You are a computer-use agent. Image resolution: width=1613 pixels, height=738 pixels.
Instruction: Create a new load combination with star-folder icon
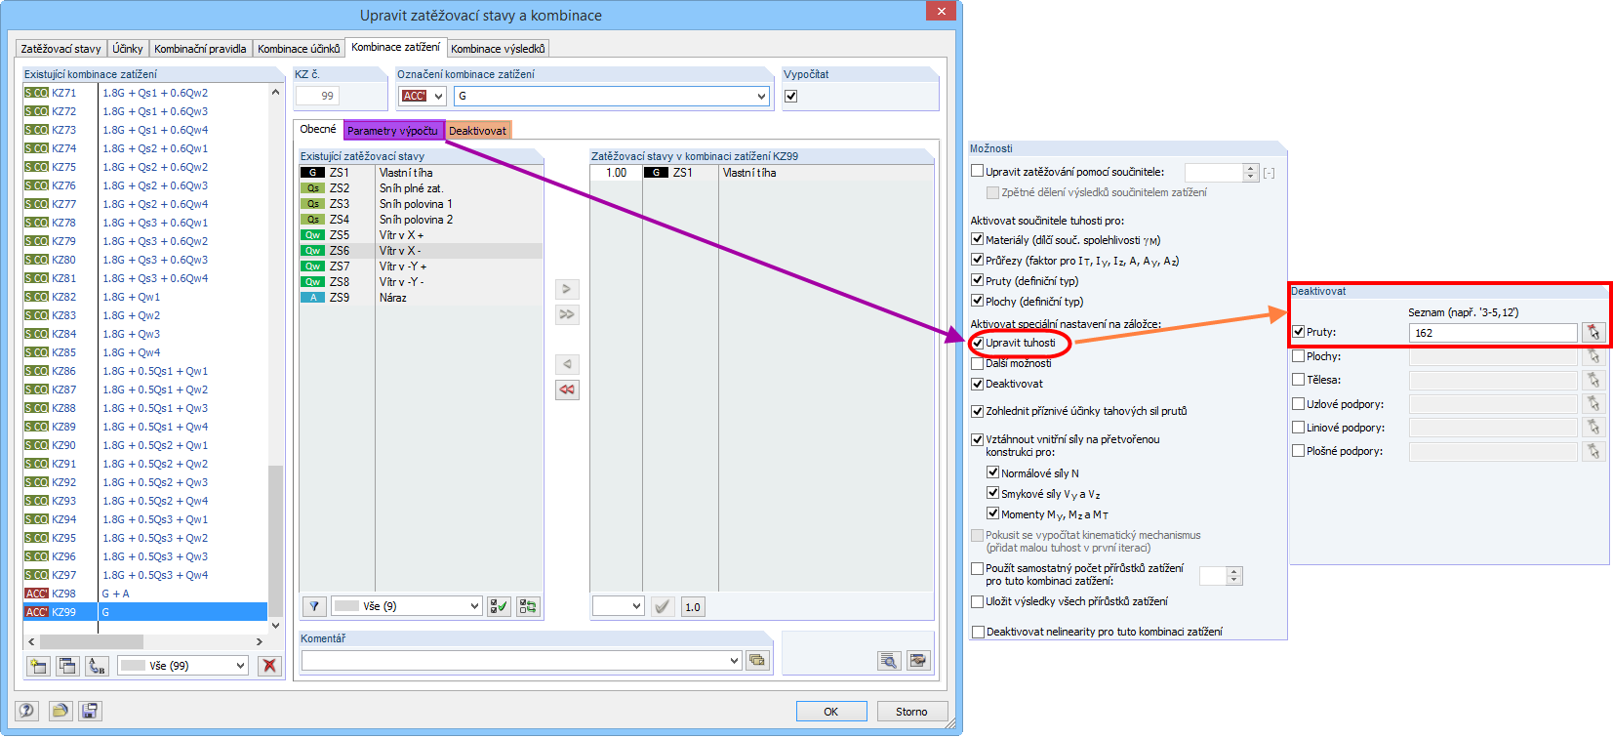(38, 666)
